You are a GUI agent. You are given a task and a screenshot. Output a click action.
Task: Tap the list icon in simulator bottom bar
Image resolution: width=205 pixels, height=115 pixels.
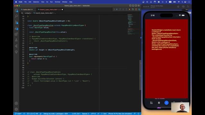(159, 103)
